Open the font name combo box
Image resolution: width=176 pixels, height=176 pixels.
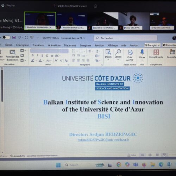[x=45, y=51]
